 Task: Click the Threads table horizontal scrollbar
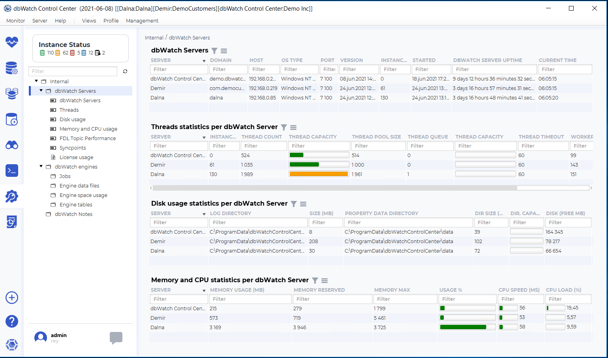[335, 188]
